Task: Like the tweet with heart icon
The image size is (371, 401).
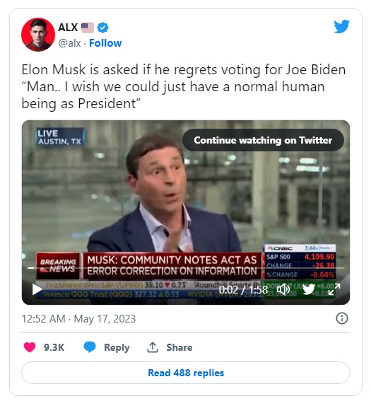Action: [30, 347]
